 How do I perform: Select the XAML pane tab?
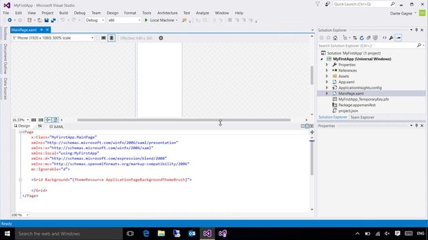[56, 126]
